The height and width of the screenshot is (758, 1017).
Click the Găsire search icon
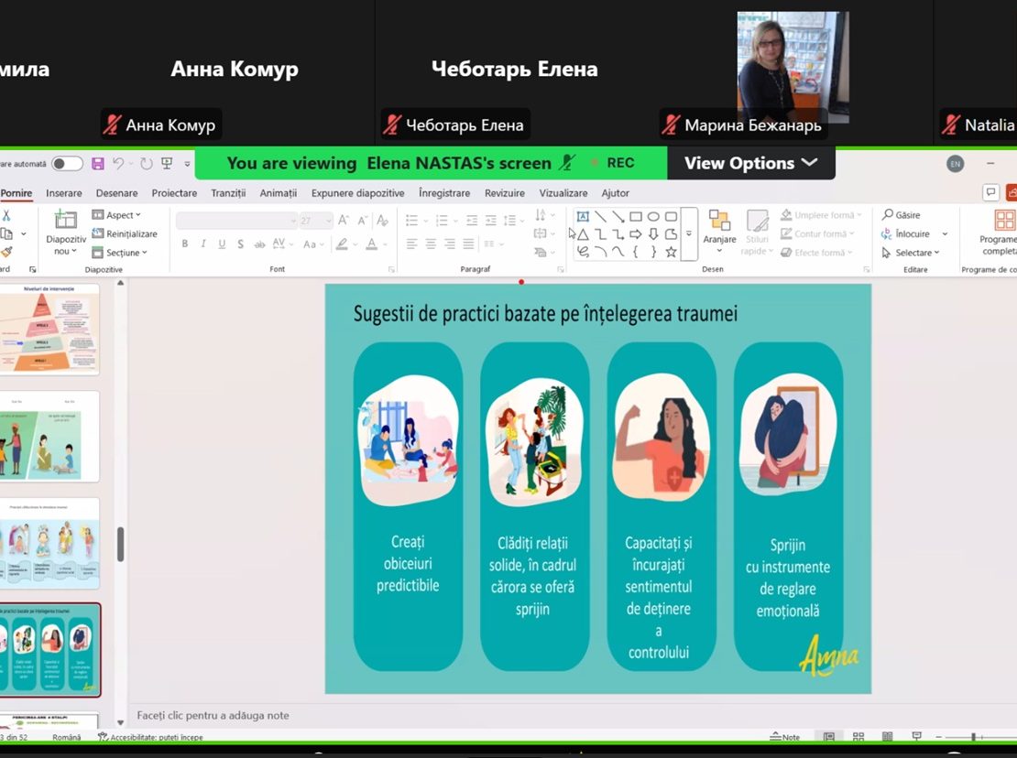(887, 215)
